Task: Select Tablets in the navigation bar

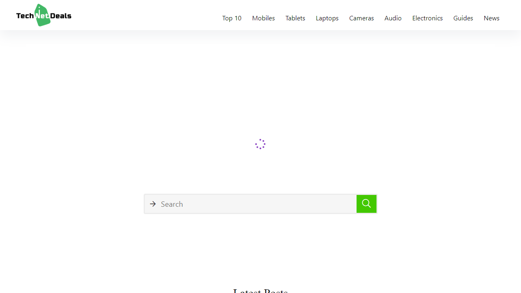Action: pos(295,18)
